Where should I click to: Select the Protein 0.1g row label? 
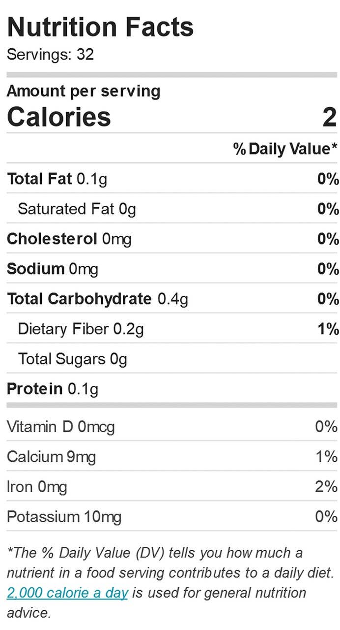tap(53, 389)
